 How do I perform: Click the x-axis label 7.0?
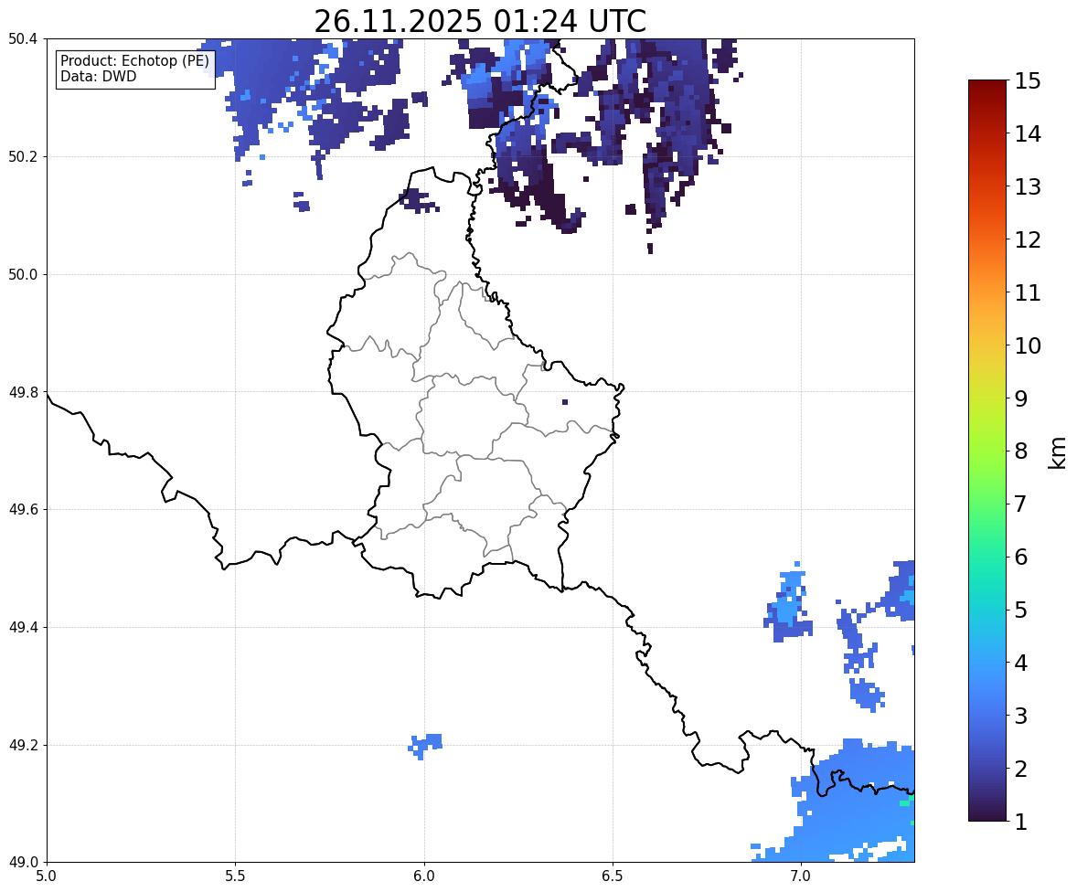(801, 876)
